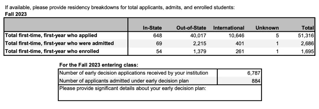Viewport: 319px width, 109px height.
Task: Select the total enrolled value 1,695
Action: tap(307, 51)
